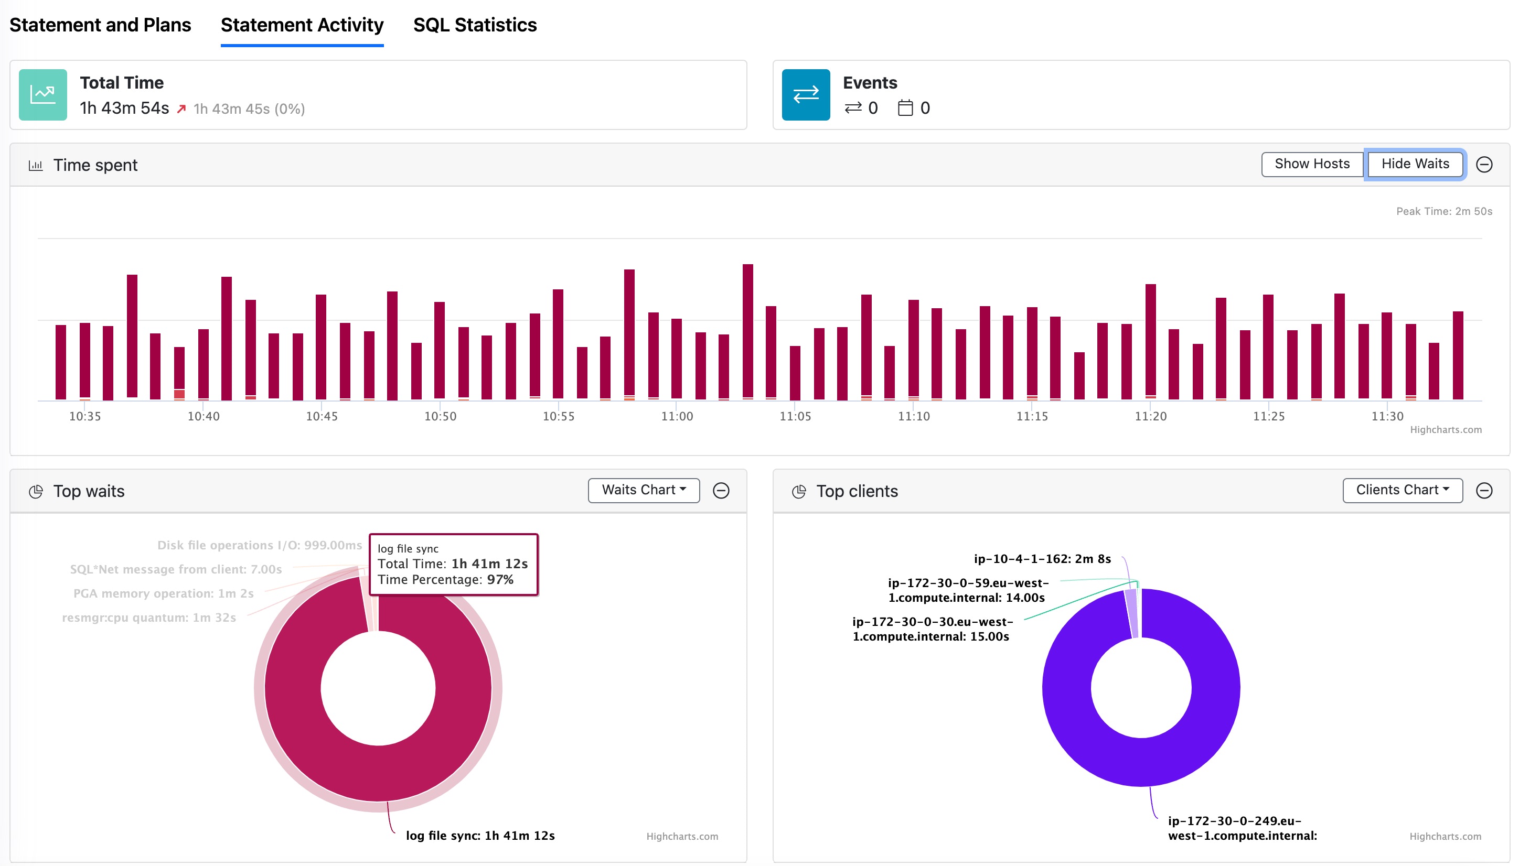
Task: Click the Top clients pie chart icon
Action: [799, 490]
